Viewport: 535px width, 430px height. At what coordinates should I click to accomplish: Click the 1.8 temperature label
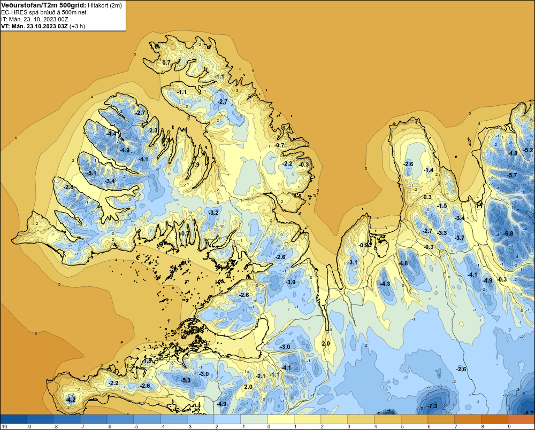(x=148, y=361)
